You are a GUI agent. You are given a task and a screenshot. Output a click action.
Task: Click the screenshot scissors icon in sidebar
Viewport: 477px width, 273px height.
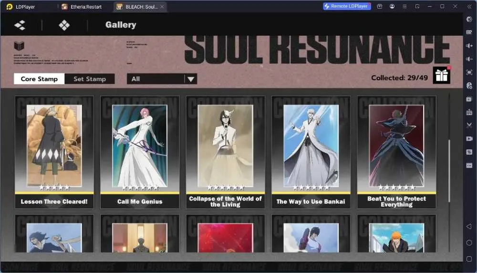[469, 125]
